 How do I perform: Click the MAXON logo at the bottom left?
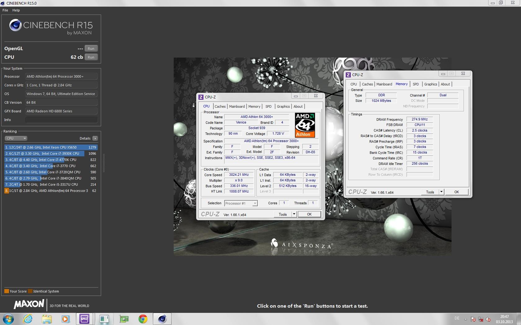pos(29,305)
